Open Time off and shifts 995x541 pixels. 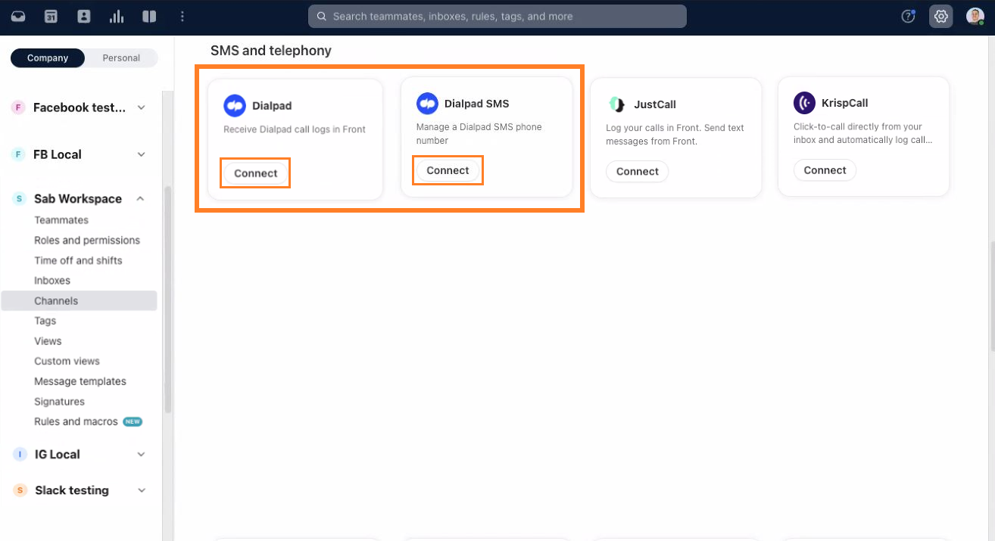point(79,260)
